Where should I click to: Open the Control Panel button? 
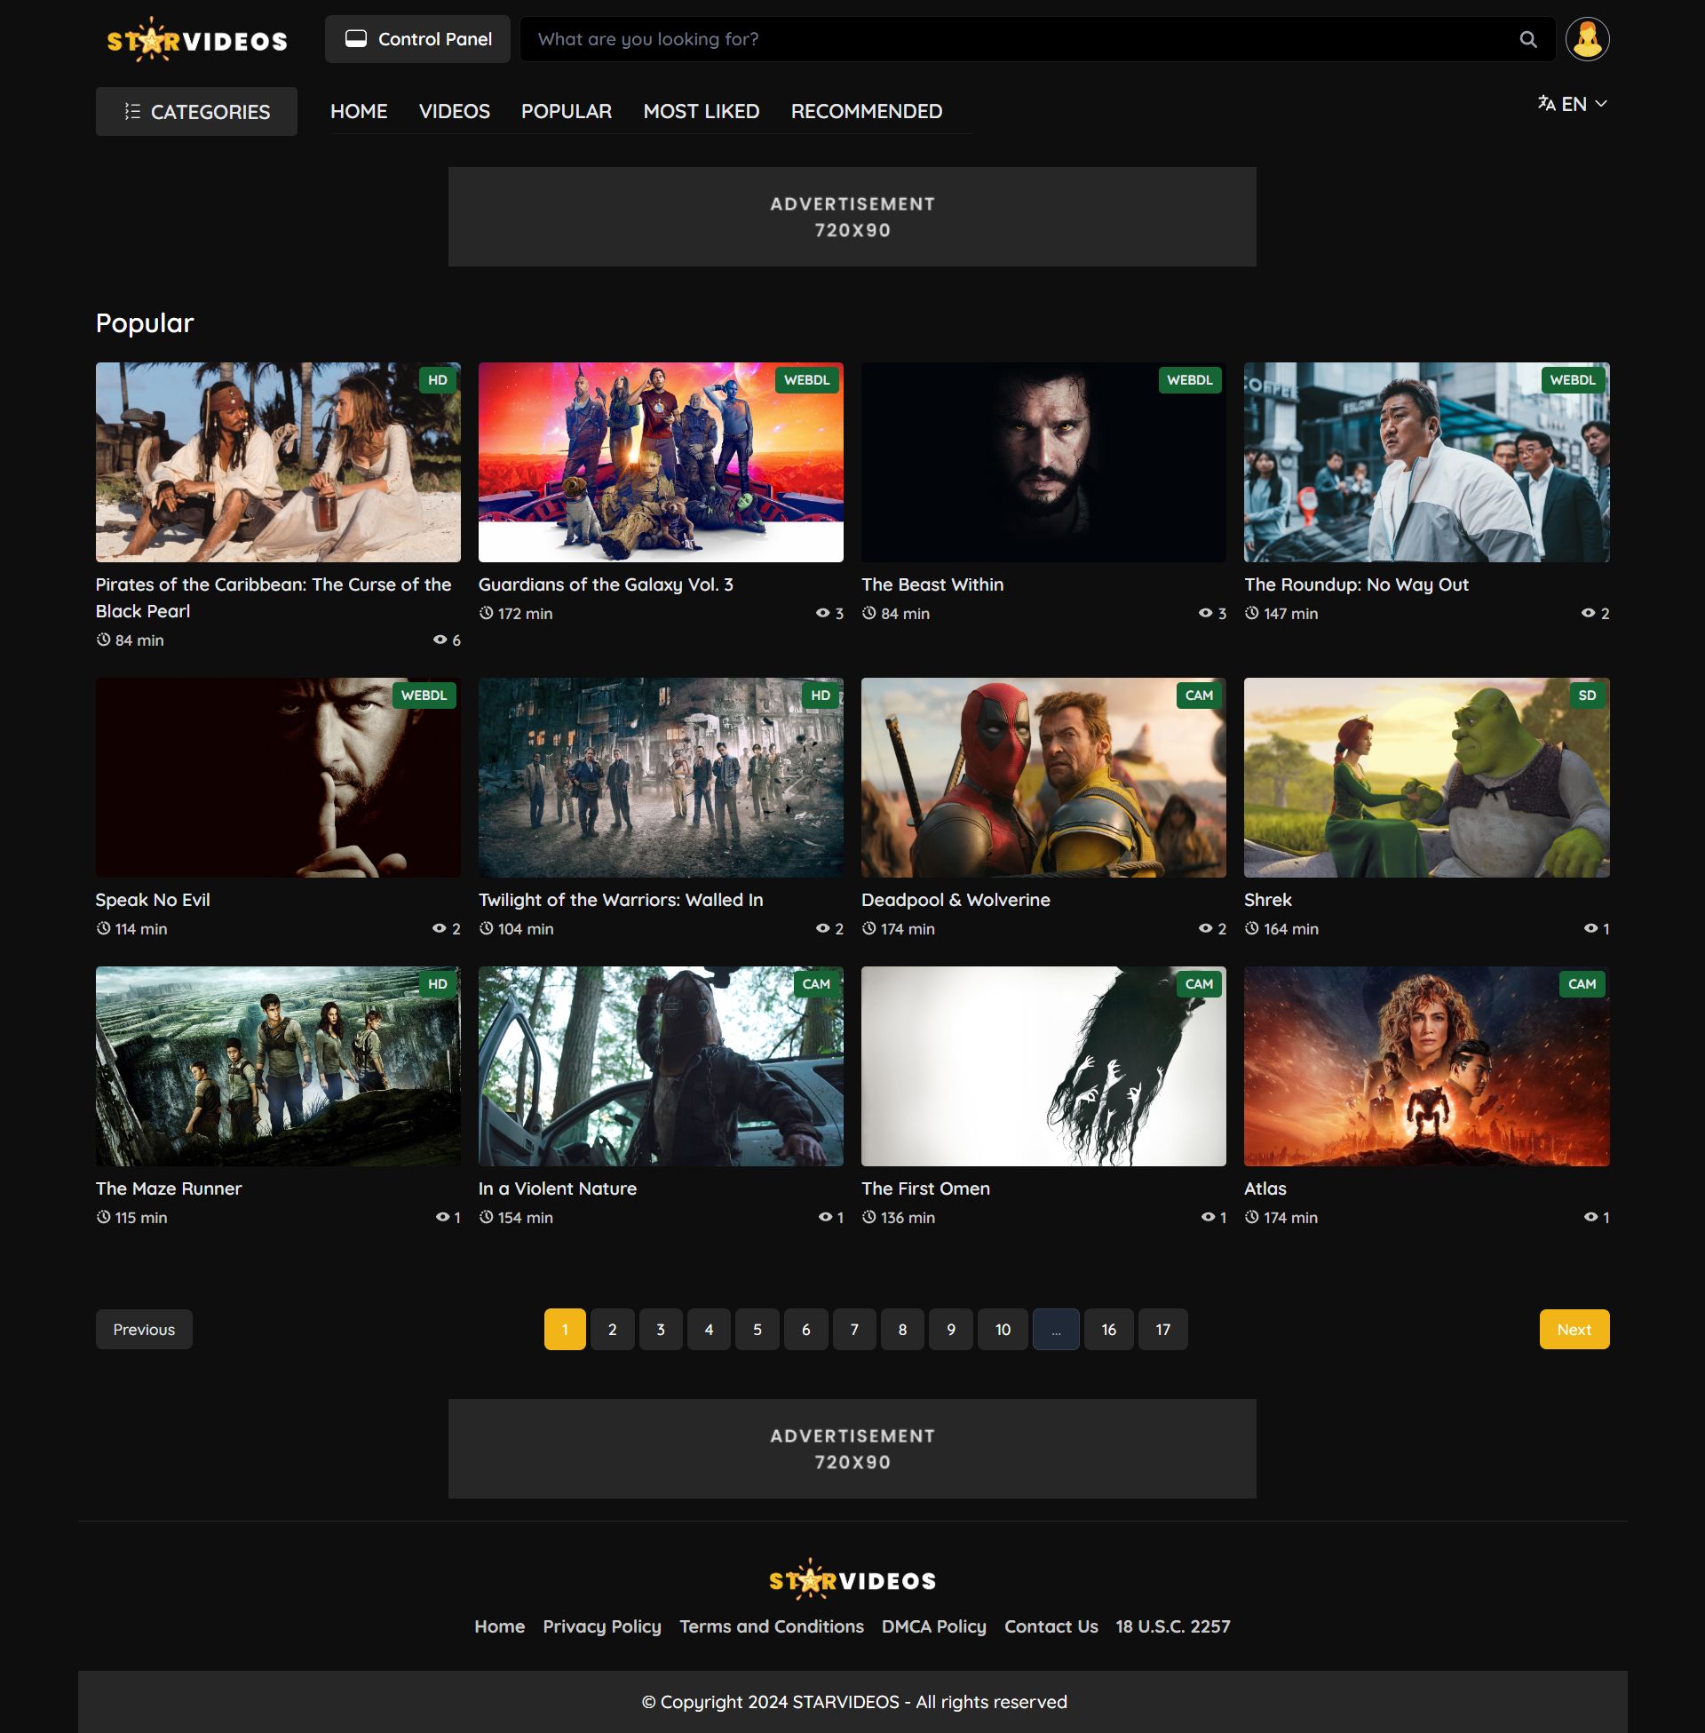(417, 39)
